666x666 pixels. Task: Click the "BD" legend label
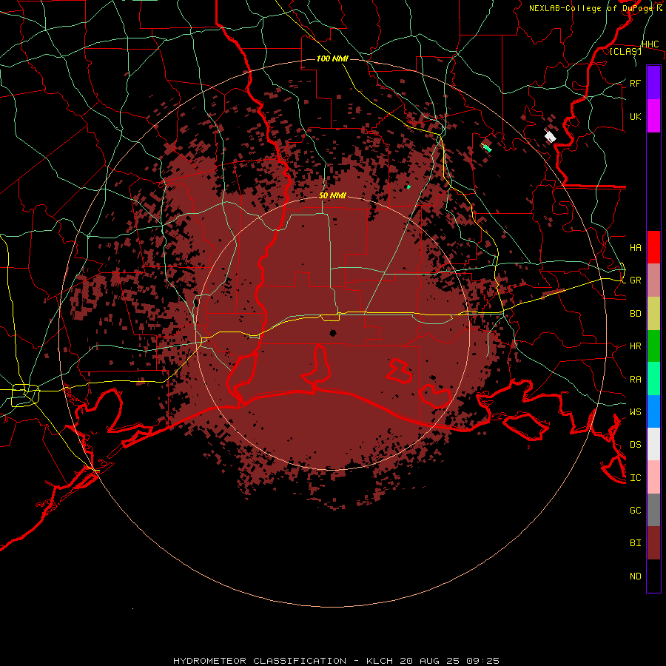[x=635, y=314]
